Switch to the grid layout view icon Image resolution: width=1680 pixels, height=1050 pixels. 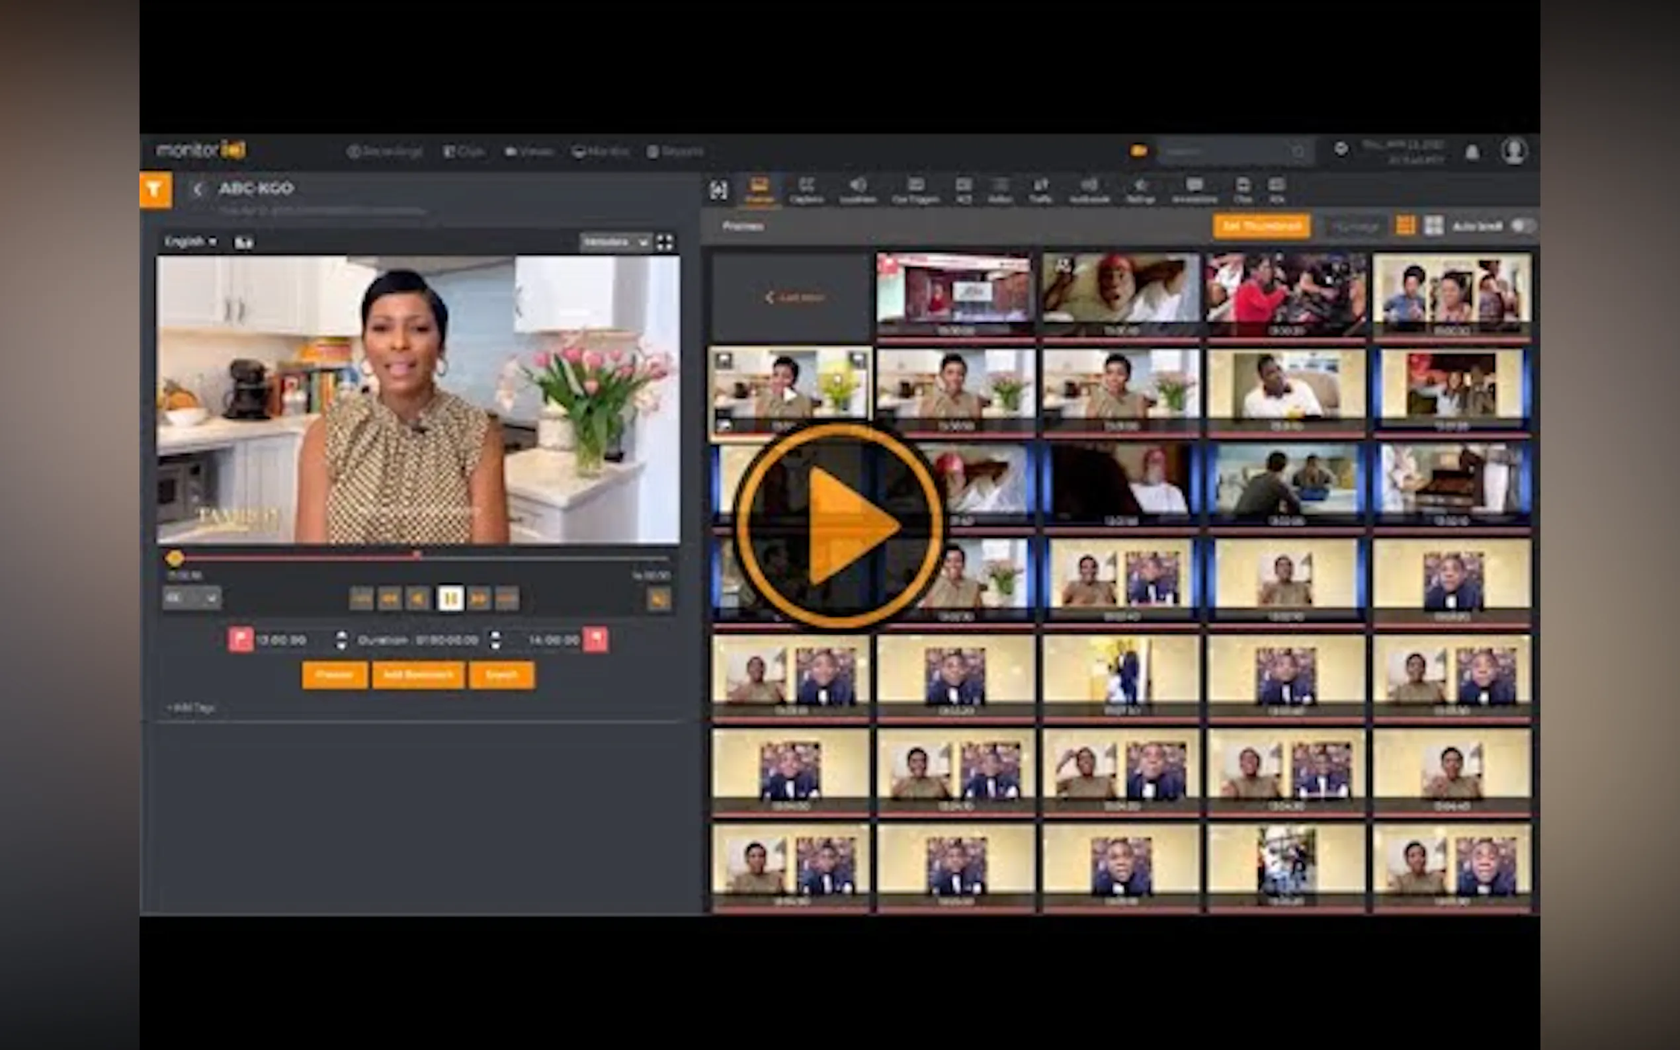[1433, 225]
